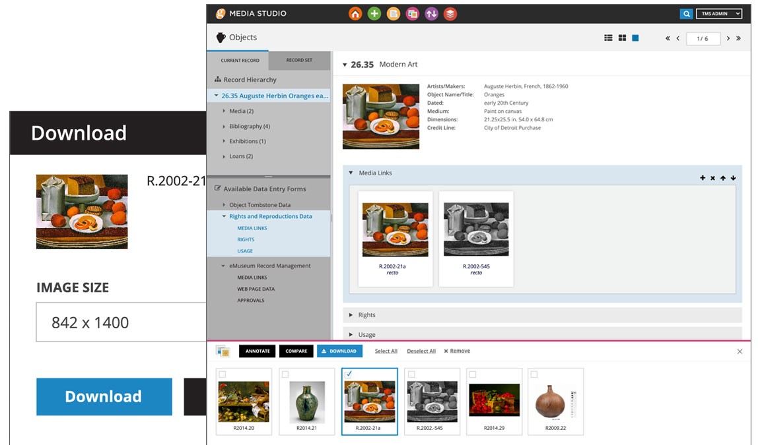Expand Object Tombstone Data form

(x=224, y=204)
